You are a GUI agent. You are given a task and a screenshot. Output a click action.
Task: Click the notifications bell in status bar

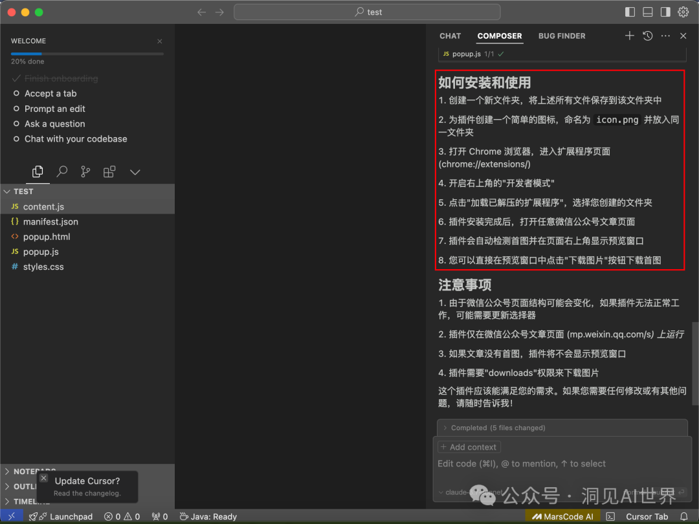pyautogui.click(x=683, y=517)
